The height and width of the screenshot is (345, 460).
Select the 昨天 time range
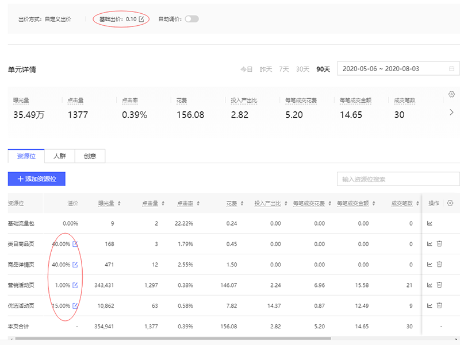tap(266, 69)
